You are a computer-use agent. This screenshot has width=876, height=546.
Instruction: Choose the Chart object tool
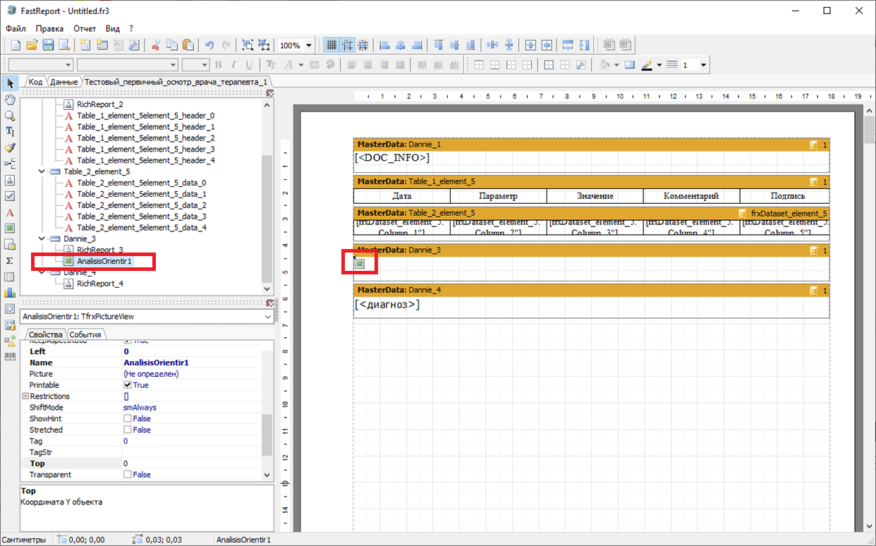(x=10, y=293)
